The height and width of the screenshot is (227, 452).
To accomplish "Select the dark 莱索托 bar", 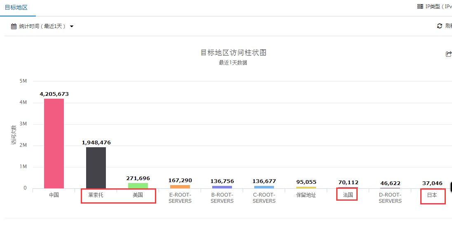I will 96,168.
